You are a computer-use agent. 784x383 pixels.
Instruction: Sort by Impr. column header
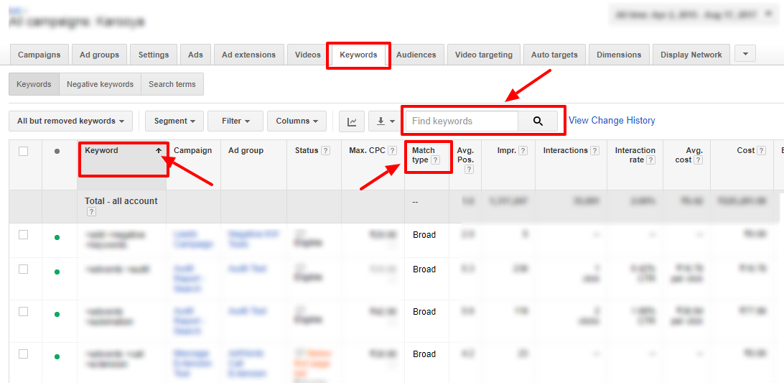tap(506, 151)
